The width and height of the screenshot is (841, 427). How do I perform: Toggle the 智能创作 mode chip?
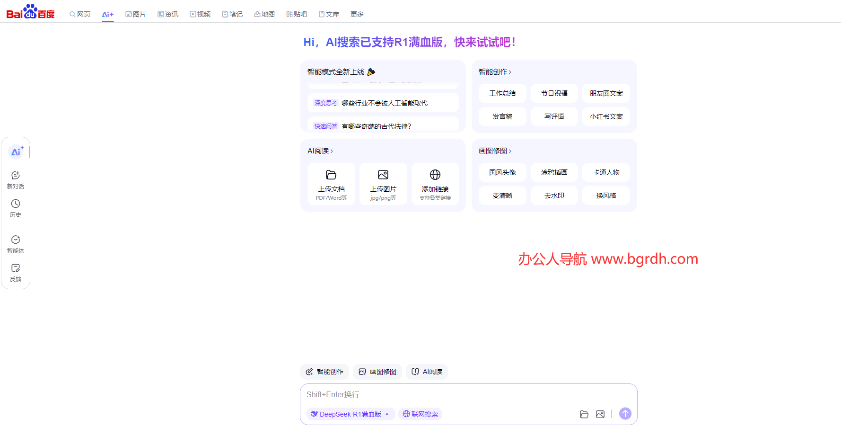(324, 372)
